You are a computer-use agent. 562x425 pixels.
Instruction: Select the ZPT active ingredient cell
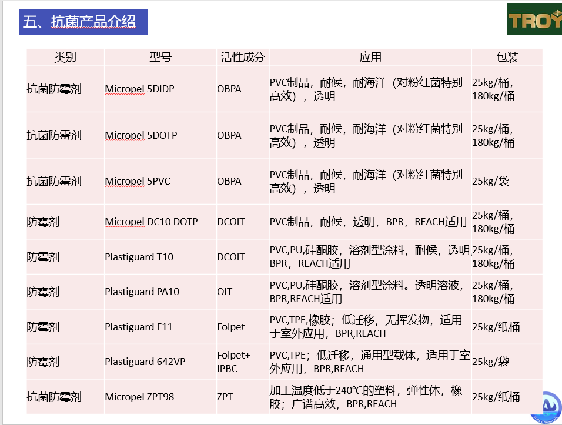(225, 397)
